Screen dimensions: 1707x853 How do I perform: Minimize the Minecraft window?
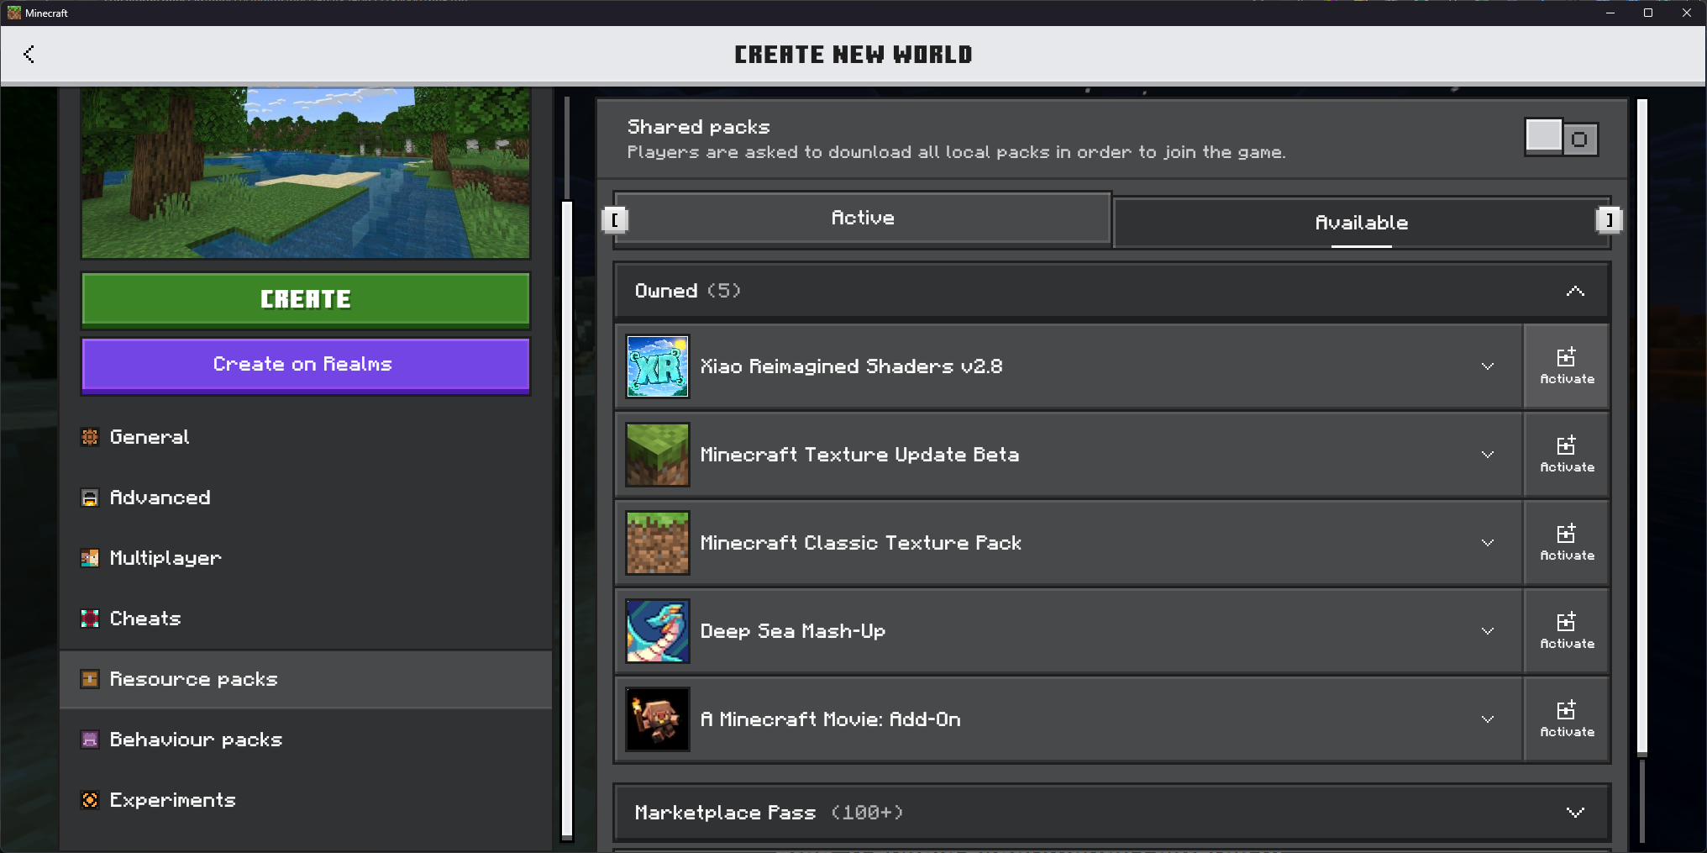pos(1610,13)
